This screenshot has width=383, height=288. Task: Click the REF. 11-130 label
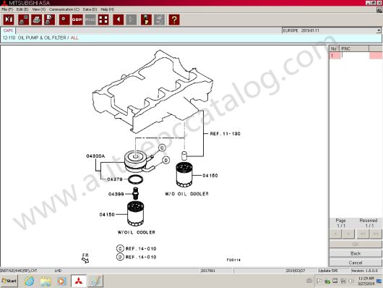(x=225, y=134)
